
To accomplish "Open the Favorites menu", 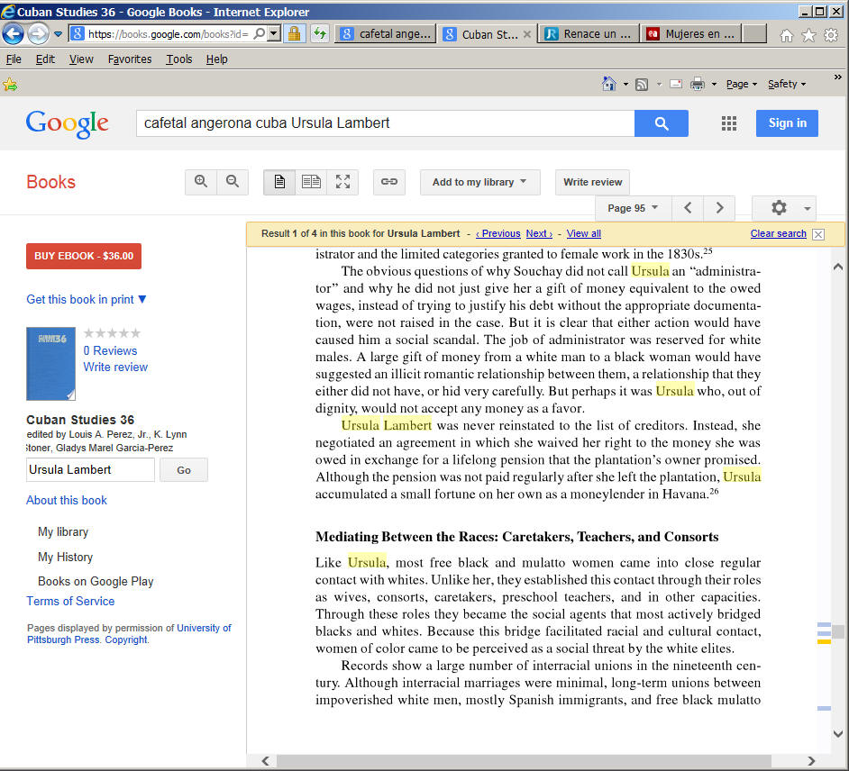I will tap(130, 59).
